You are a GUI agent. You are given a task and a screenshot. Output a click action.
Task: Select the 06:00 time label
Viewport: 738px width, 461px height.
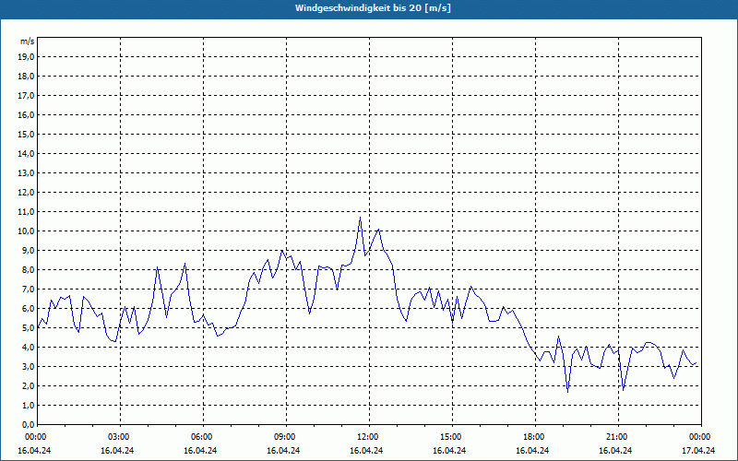click(x=203, y=437)
